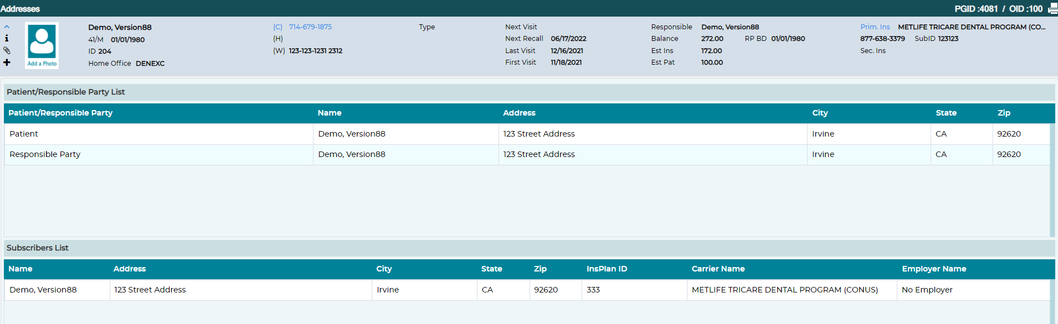Click the printer icon at top right
1058x324 pixels.
pos(1052,9)
